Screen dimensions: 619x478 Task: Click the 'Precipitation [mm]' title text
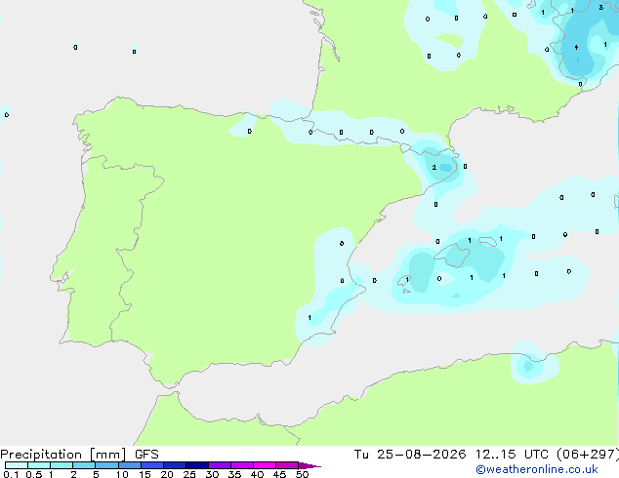(62, 455)
